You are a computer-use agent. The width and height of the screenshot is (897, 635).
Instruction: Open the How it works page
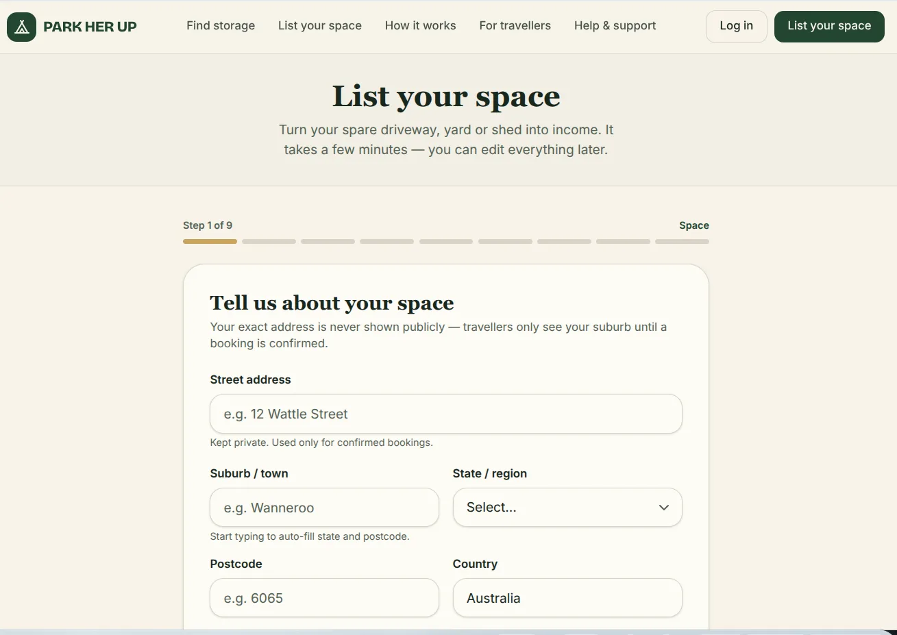pos(421,25)
